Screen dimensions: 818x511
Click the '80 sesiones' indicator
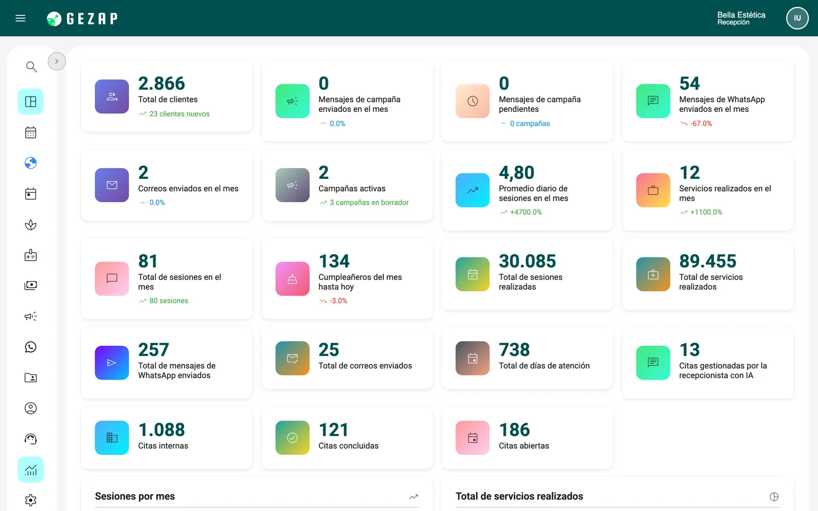(169, 301)
